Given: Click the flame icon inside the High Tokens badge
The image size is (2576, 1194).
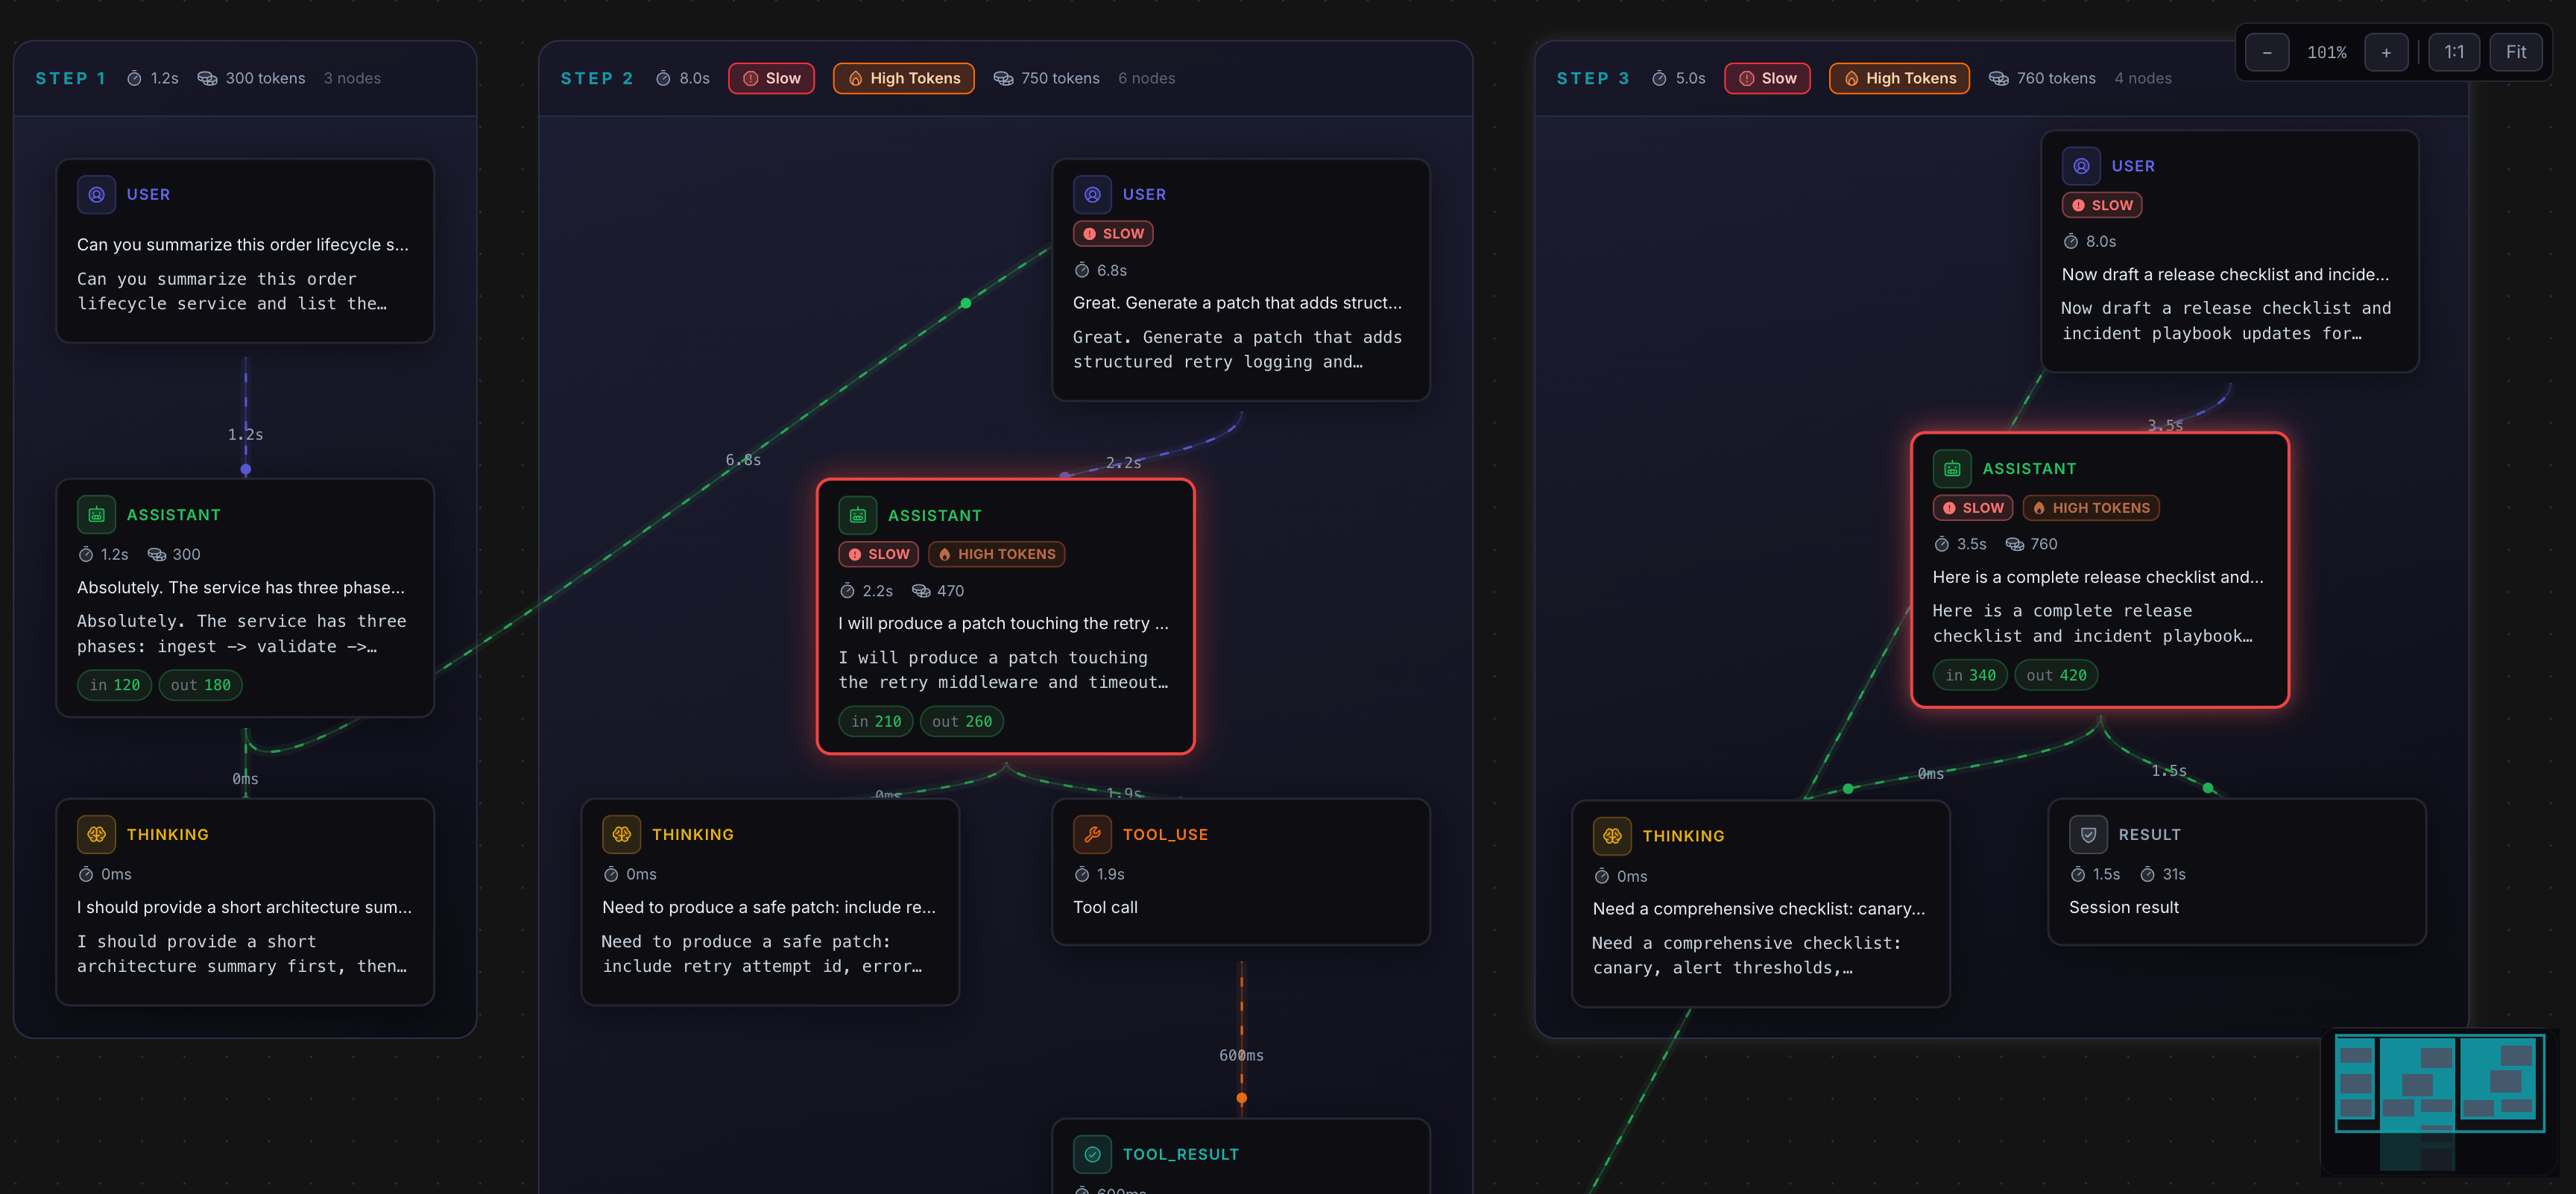Looking at the screenshot, I should pyautogui.click(x=857, y=78).
